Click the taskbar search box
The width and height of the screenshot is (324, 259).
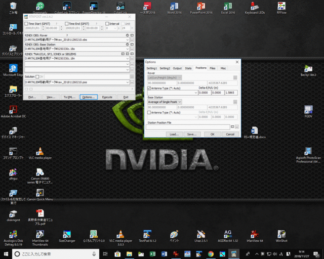[x=56, y=254]
